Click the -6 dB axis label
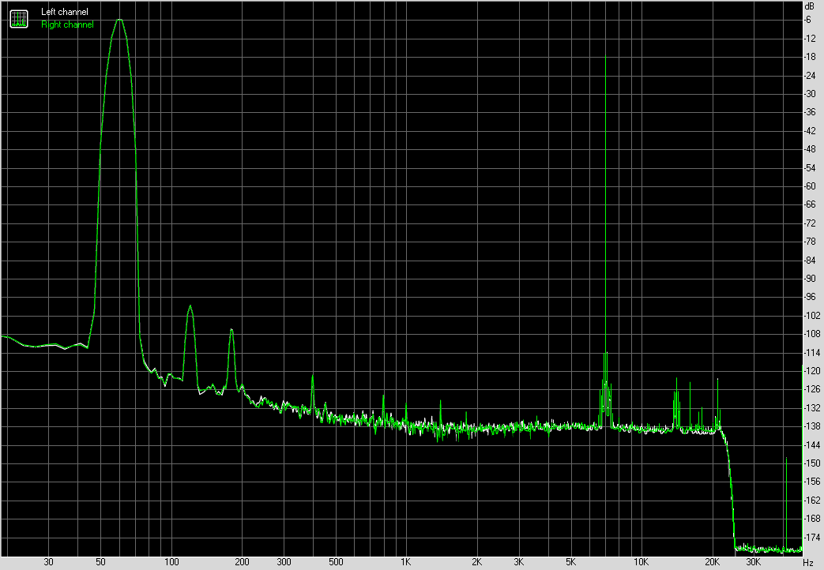Screen dimensions: 824x570 [808, 20]
